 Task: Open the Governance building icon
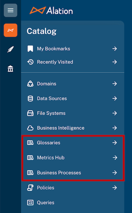(11, 68)
